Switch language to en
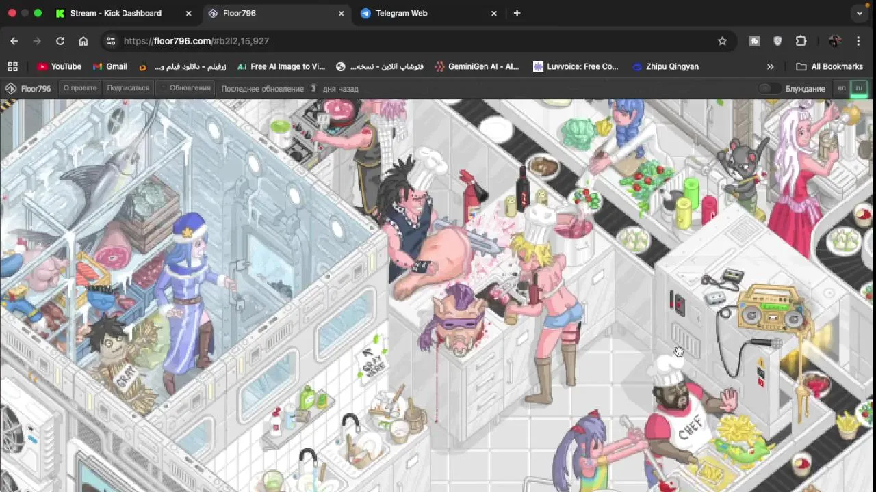The width and height of the screenshot is (876, 492). click(842, 88)
